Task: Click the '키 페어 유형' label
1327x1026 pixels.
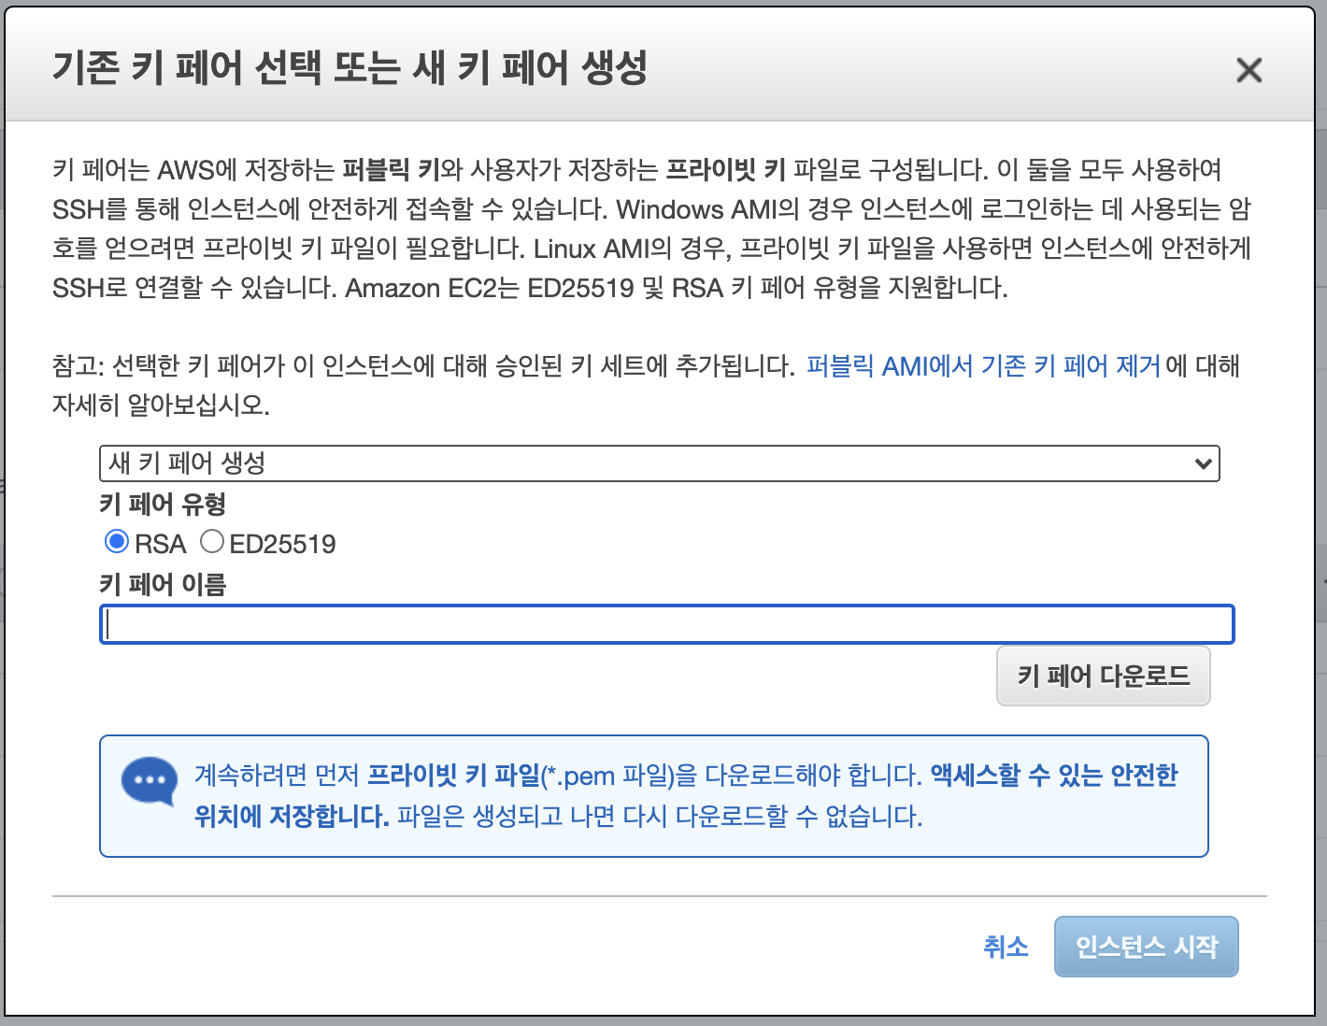Action: click(163, 505)
